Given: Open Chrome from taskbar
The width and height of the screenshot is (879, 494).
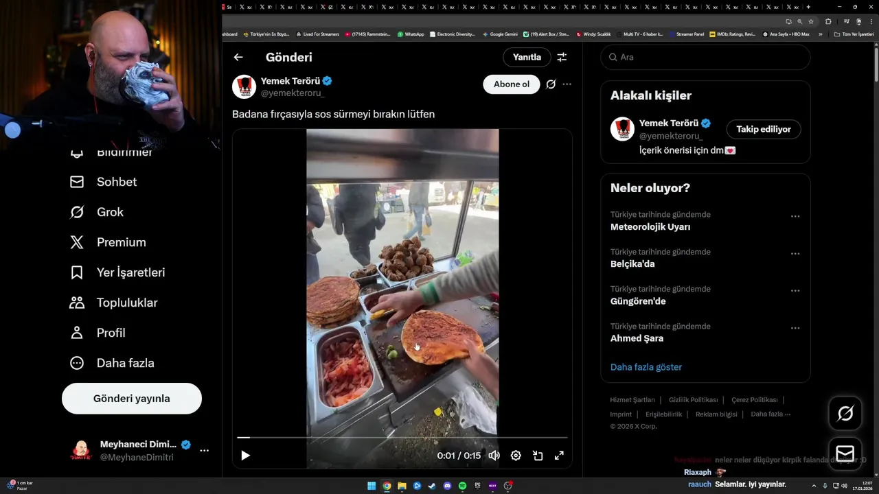Looking at the screenshot, I should pos(387,486).
